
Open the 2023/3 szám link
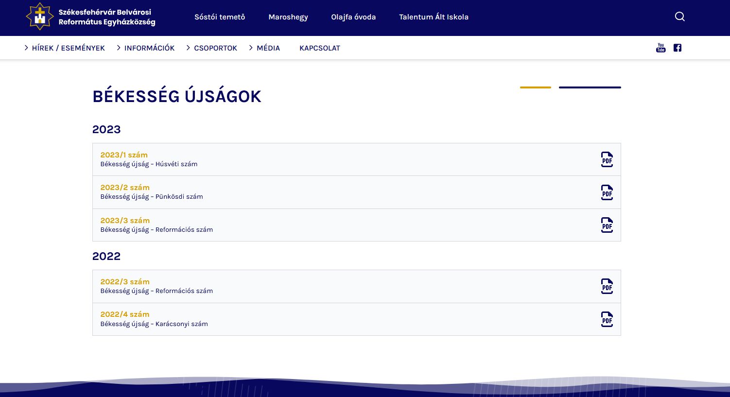click(125, 221)
